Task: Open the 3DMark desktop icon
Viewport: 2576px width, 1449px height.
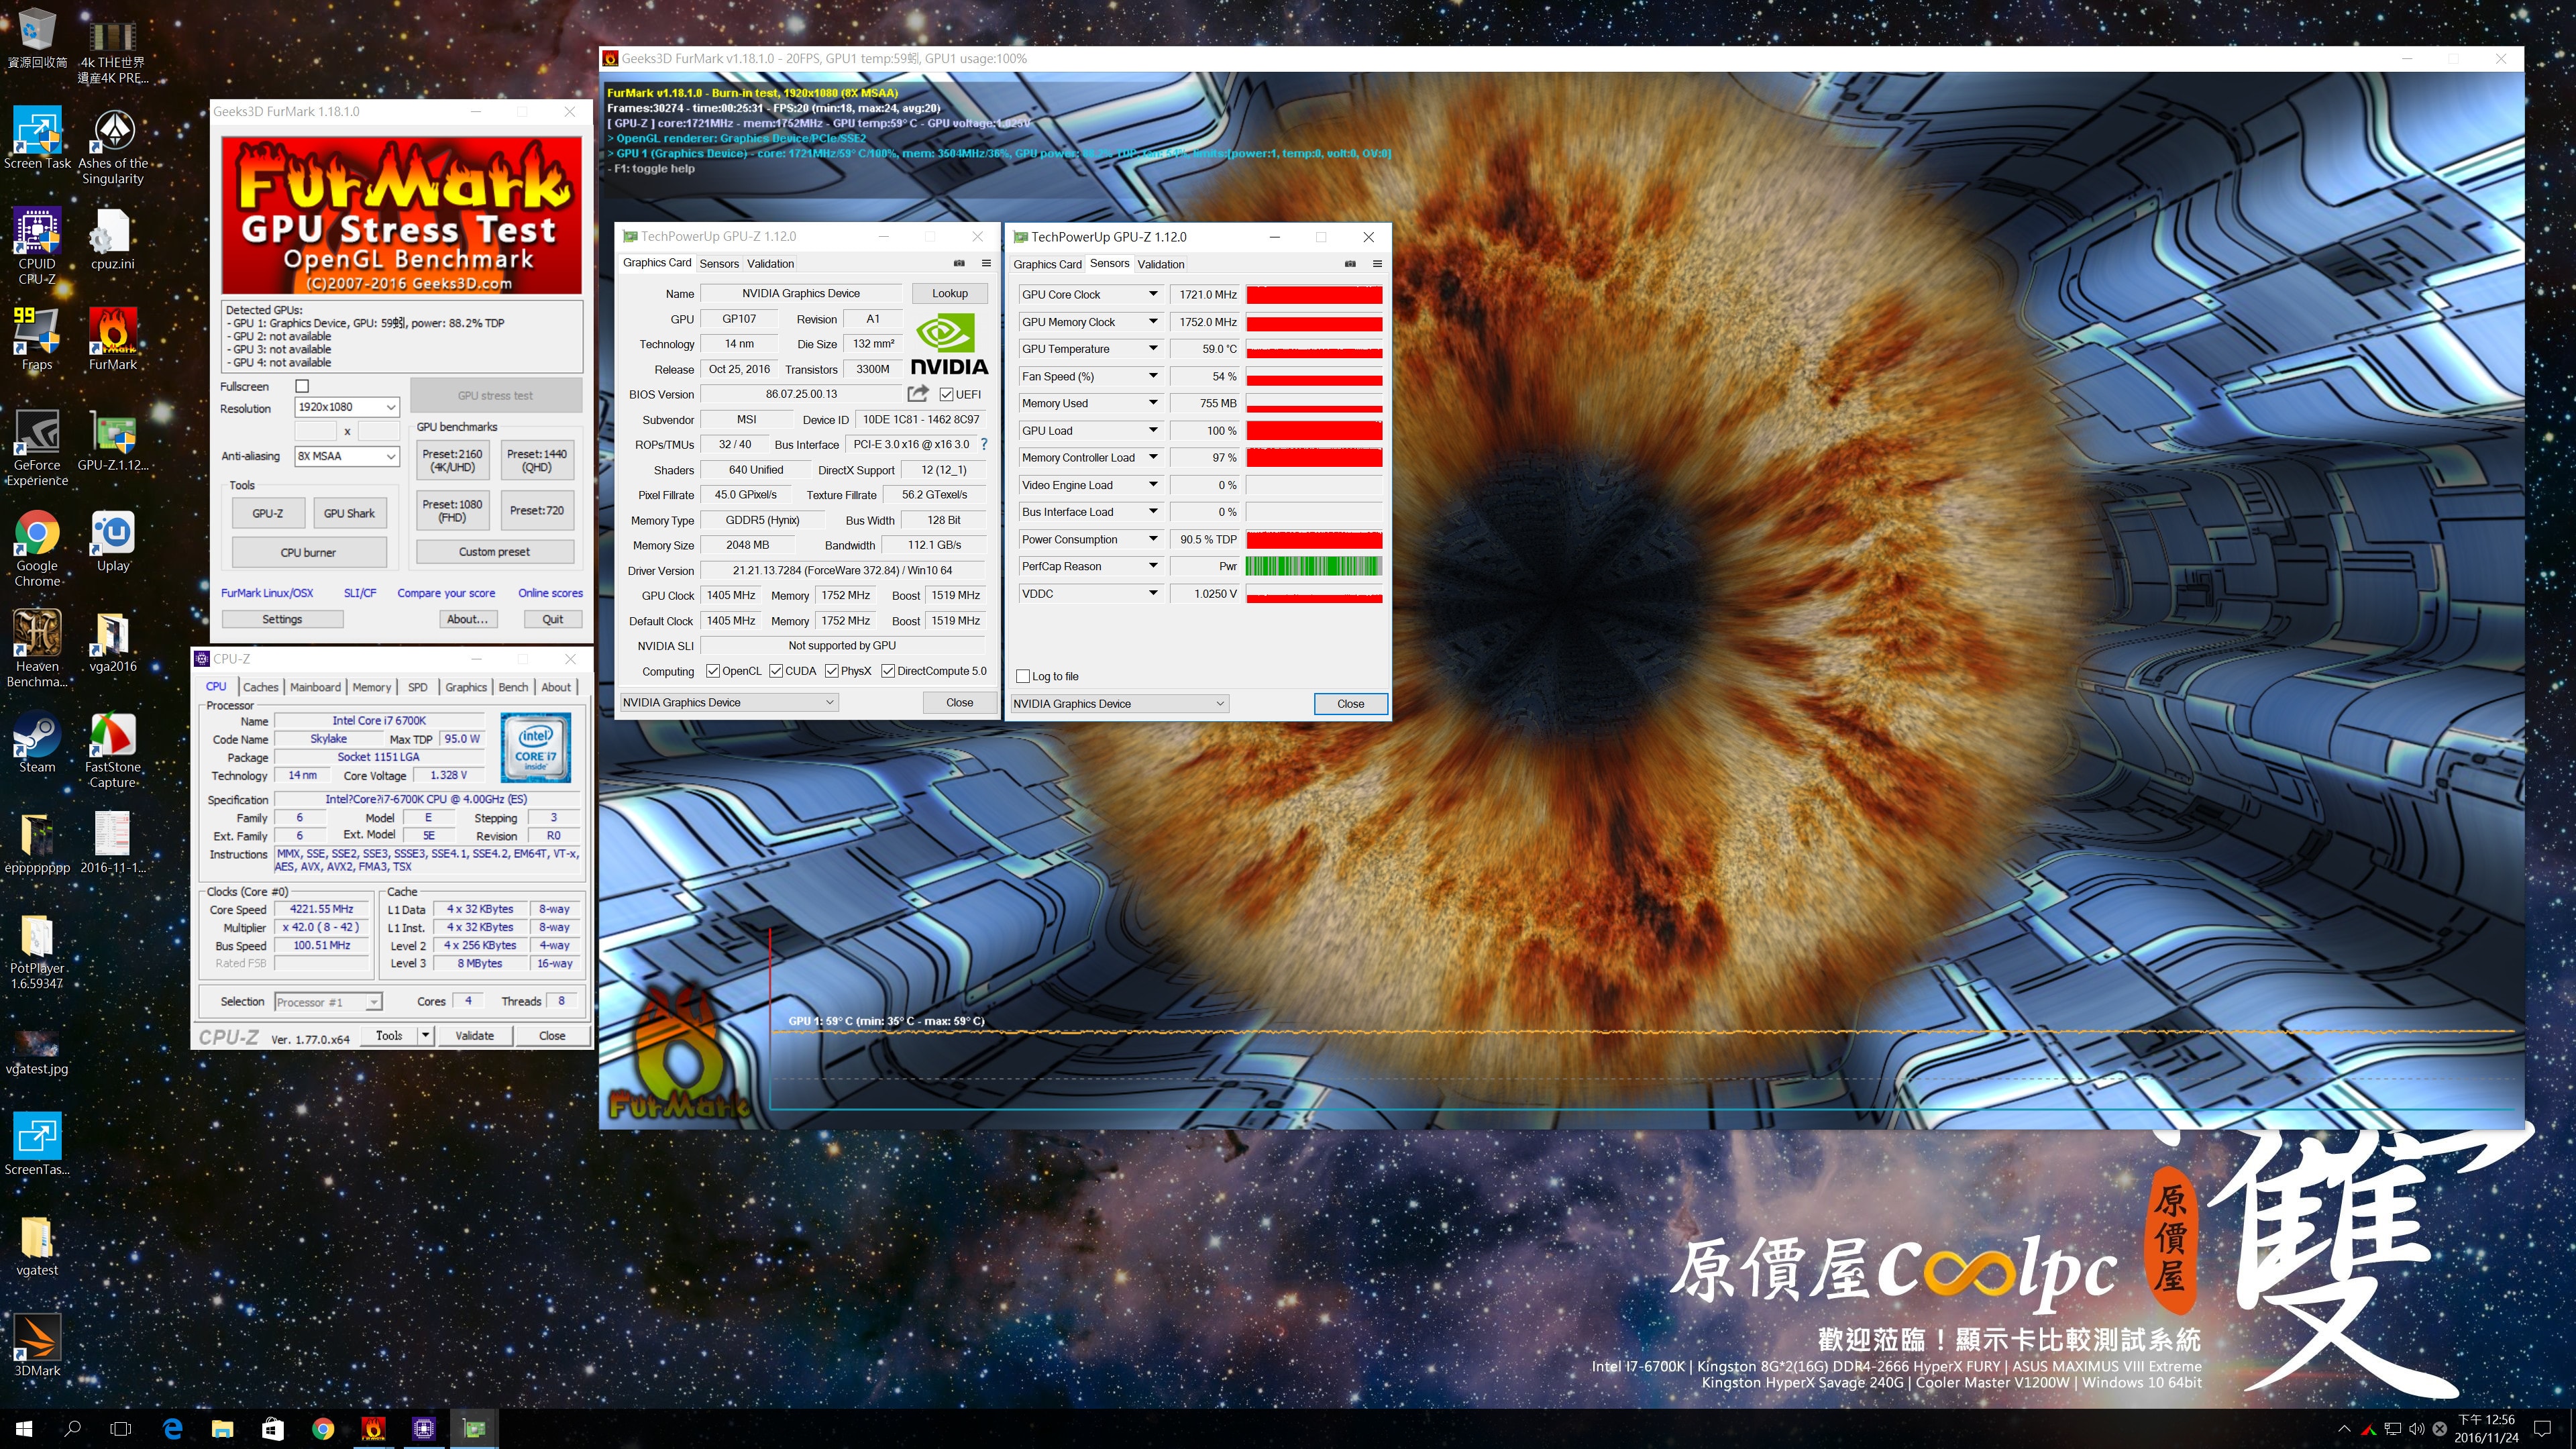Action: pos(37,1345)
